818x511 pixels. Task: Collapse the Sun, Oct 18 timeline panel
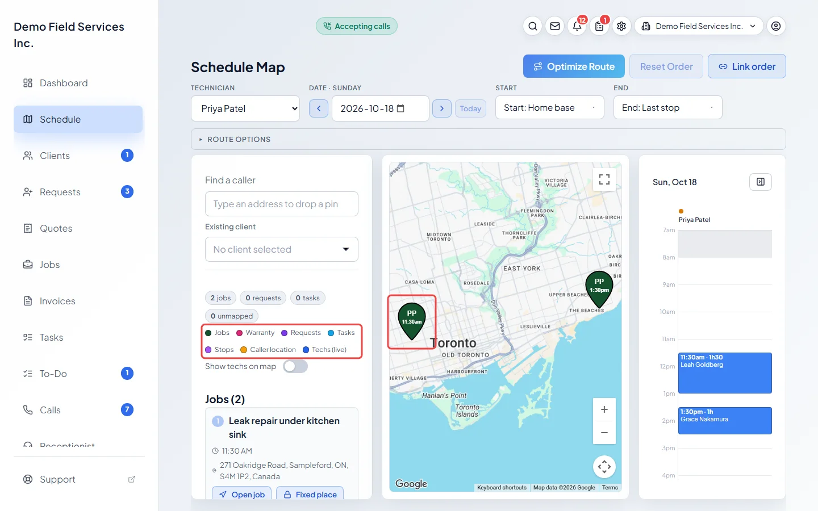[x=761, y=182]
